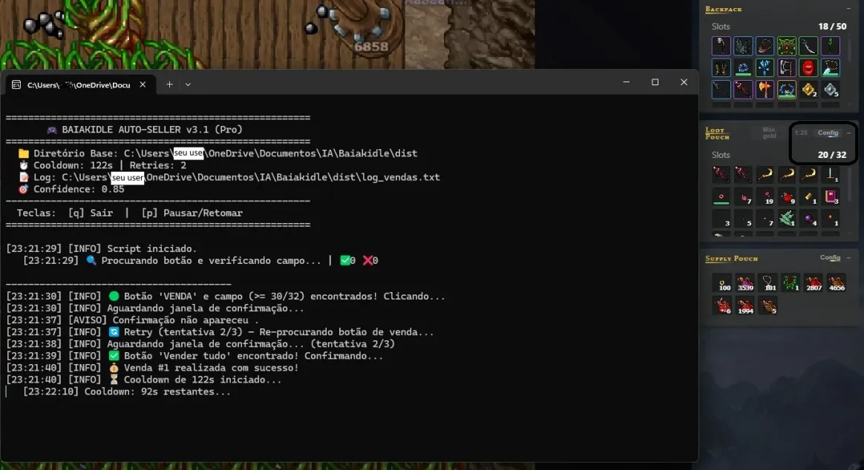
Task: Select the red helmet in Backpack
Action: pyautogui.click(x=808, y=67)
